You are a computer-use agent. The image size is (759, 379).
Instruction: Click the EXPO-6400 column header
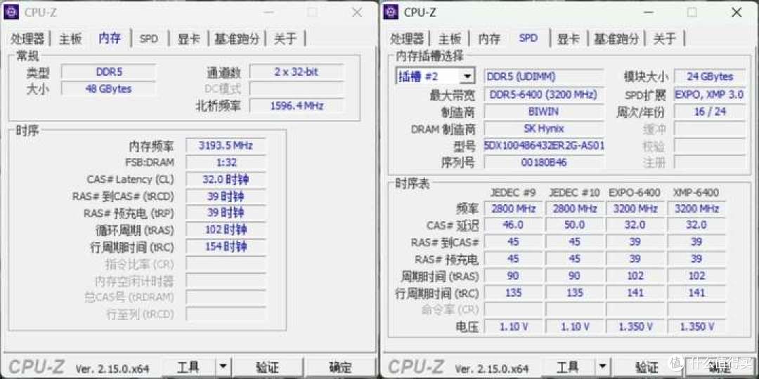click(635, 192)
